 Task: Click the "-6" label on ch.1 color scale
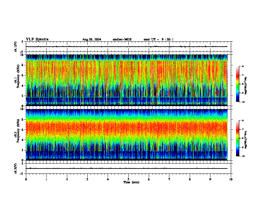pos(242,66)
